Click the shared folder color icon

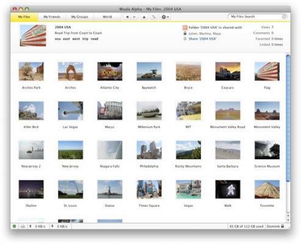(x=184, y=27)
